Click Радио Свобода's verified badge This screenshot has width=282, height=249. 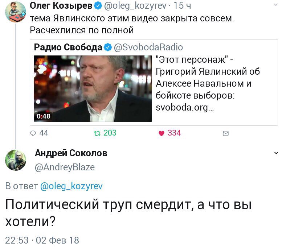[108, 47]
